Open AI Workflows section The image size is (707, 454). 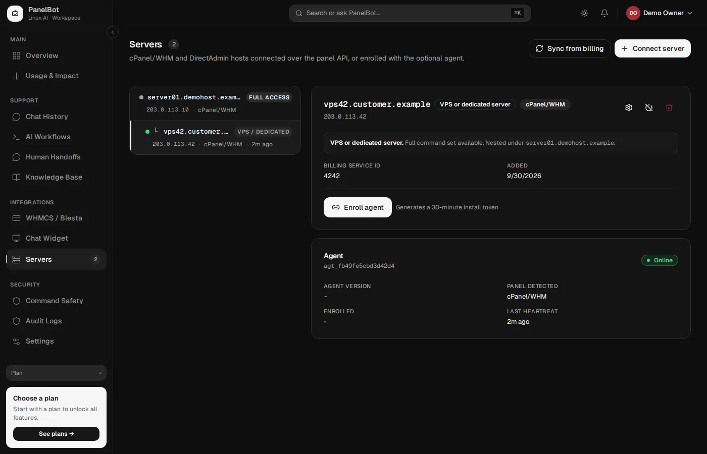click(x=56, y=137)
